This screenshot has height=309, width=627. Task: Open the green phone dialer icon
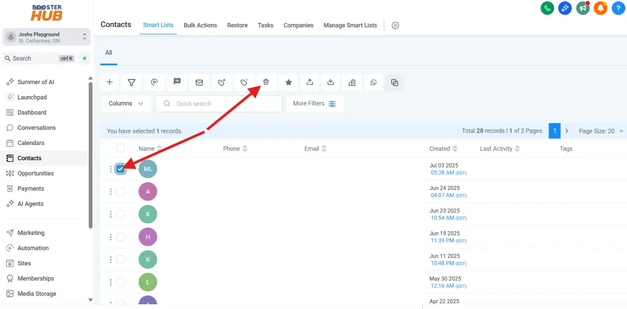pyautogui.click(x=547, y=8)
